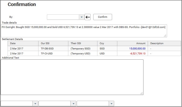Select the TF-CI-USD settlement cell
The width and height of the screenshot is (182, 107).
47,53
